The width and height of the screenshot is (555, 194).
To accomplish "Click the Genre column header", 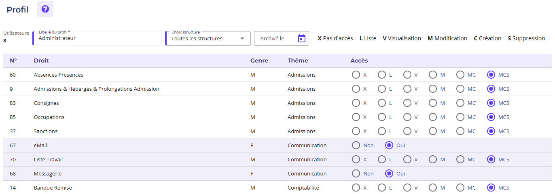I will coord(259,60).
